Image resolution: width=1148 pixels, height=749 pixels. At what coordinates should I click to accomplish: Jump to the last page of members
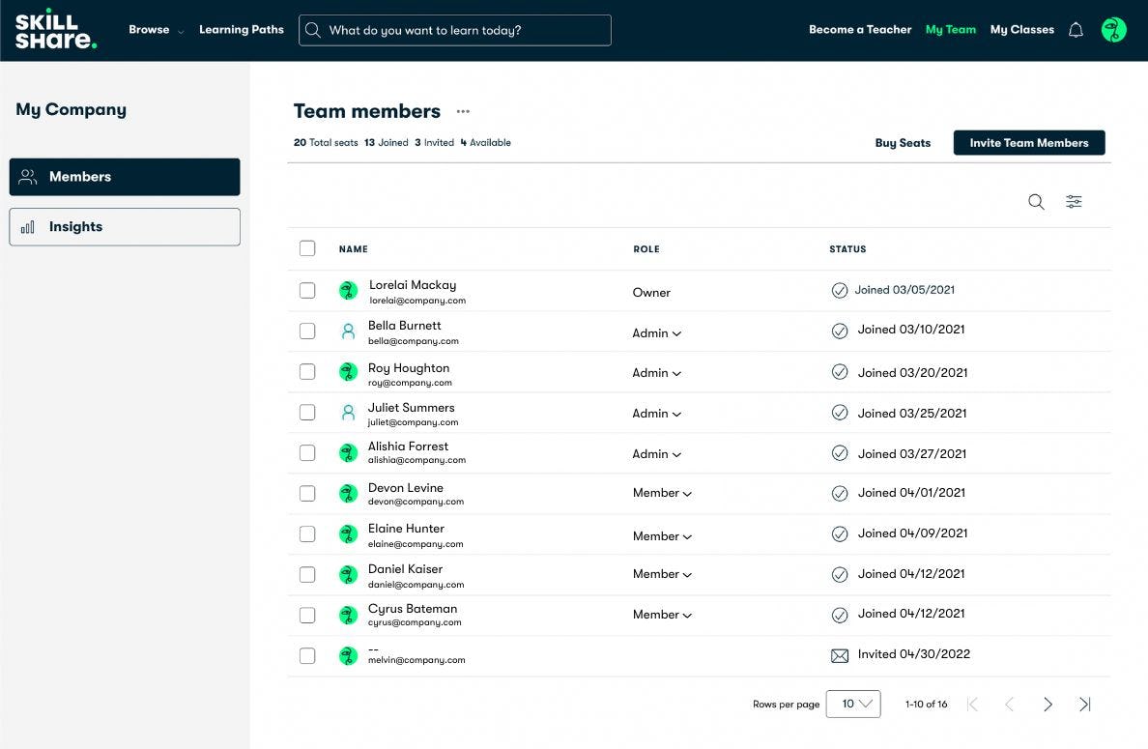pos(1084,705)
